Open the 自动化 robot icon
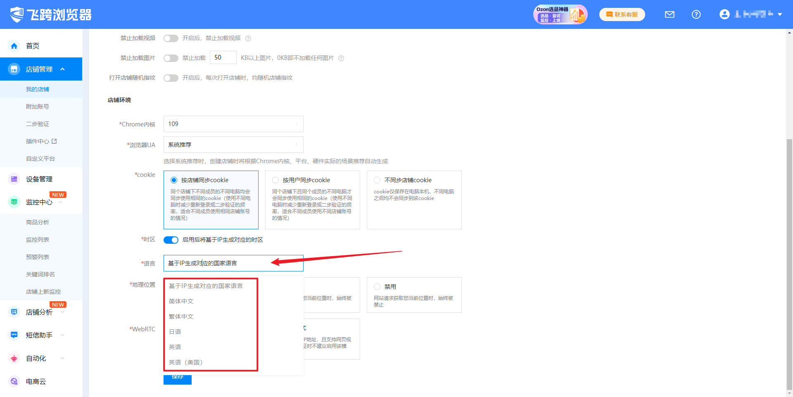 point(14,358)
